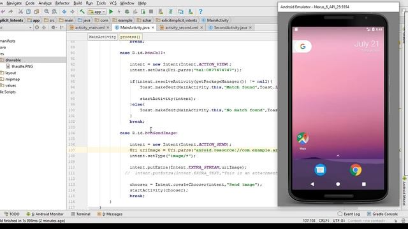The height and width of the screenshot is (229, 408).
Task: Open SDK Manager download icon
Action: pyautogui.click(x=191, y=11)
